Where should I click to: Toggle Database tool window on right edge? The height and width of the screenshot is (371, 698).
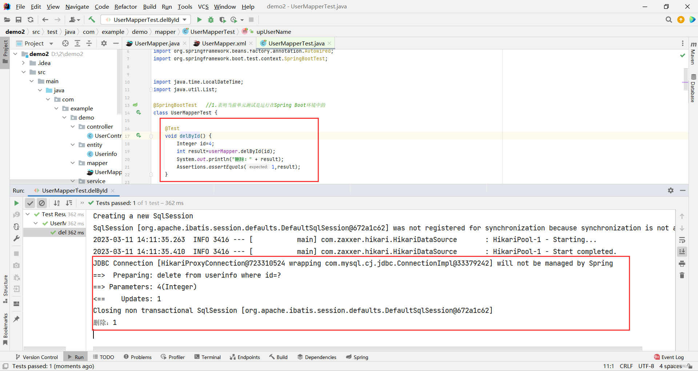pos(693,88)
